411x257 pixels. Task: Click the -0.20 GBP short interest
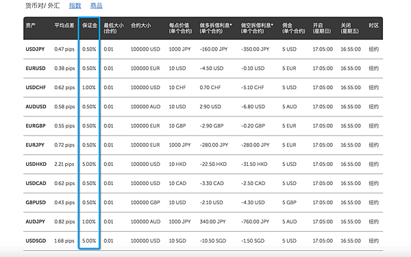pyautogui.click(x=253, y=125)
